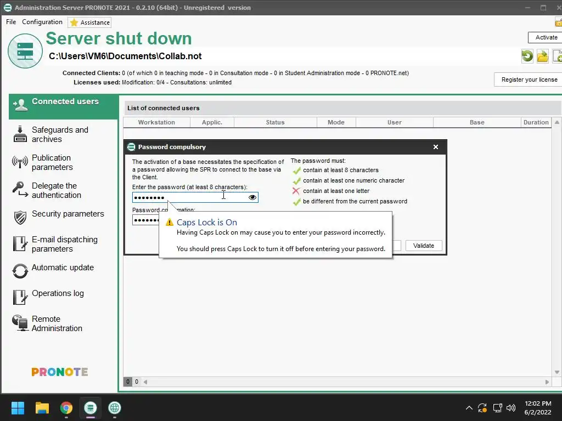
Task: Click Register your license
Action: 529,79
